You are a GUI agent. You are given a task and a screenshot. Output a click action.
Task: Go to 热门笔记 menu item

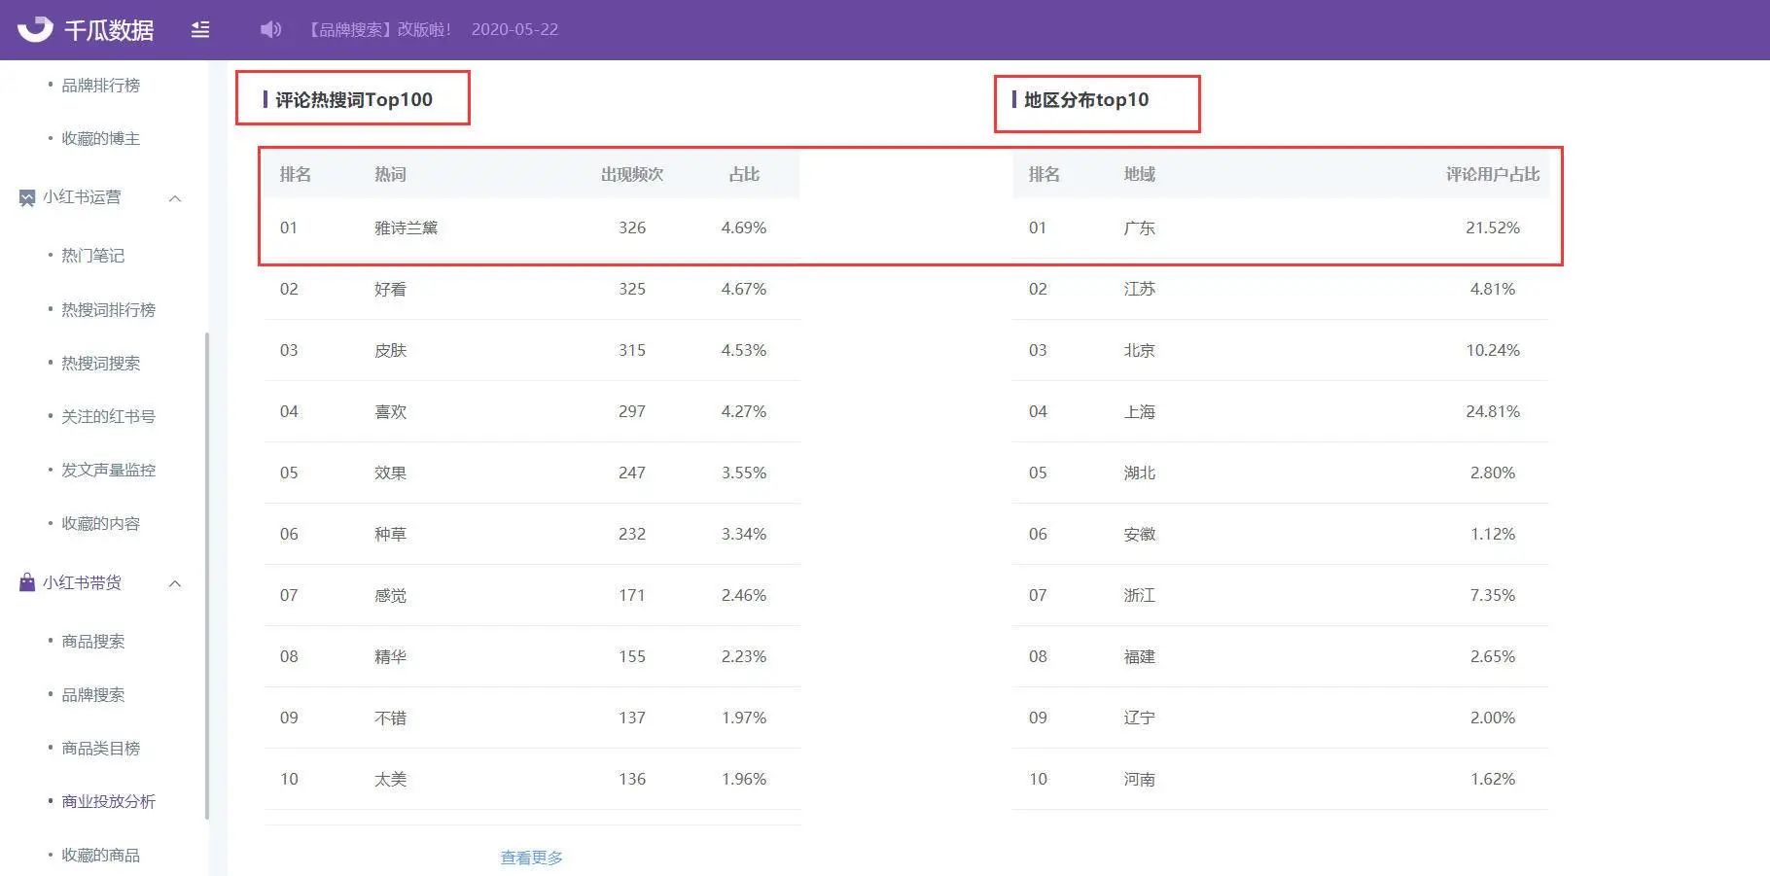tap(92, 256)
